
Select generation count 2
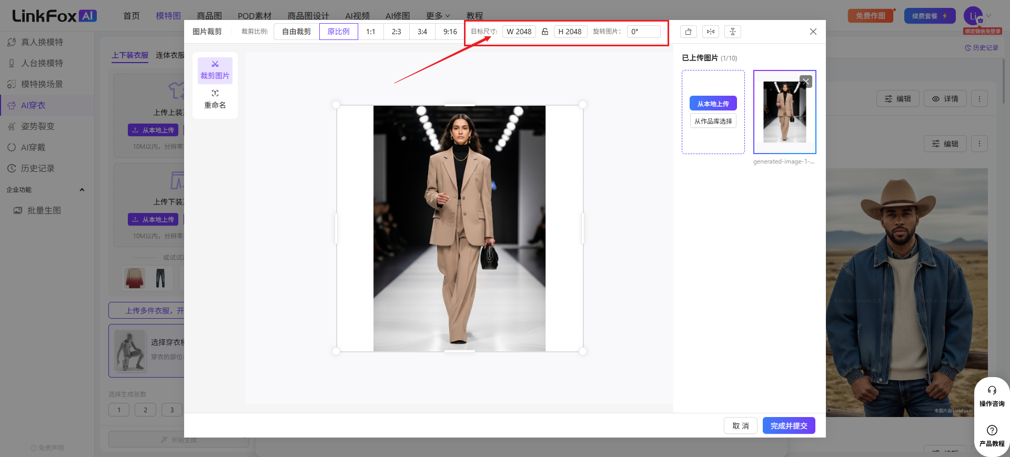(x=145, y=410)
